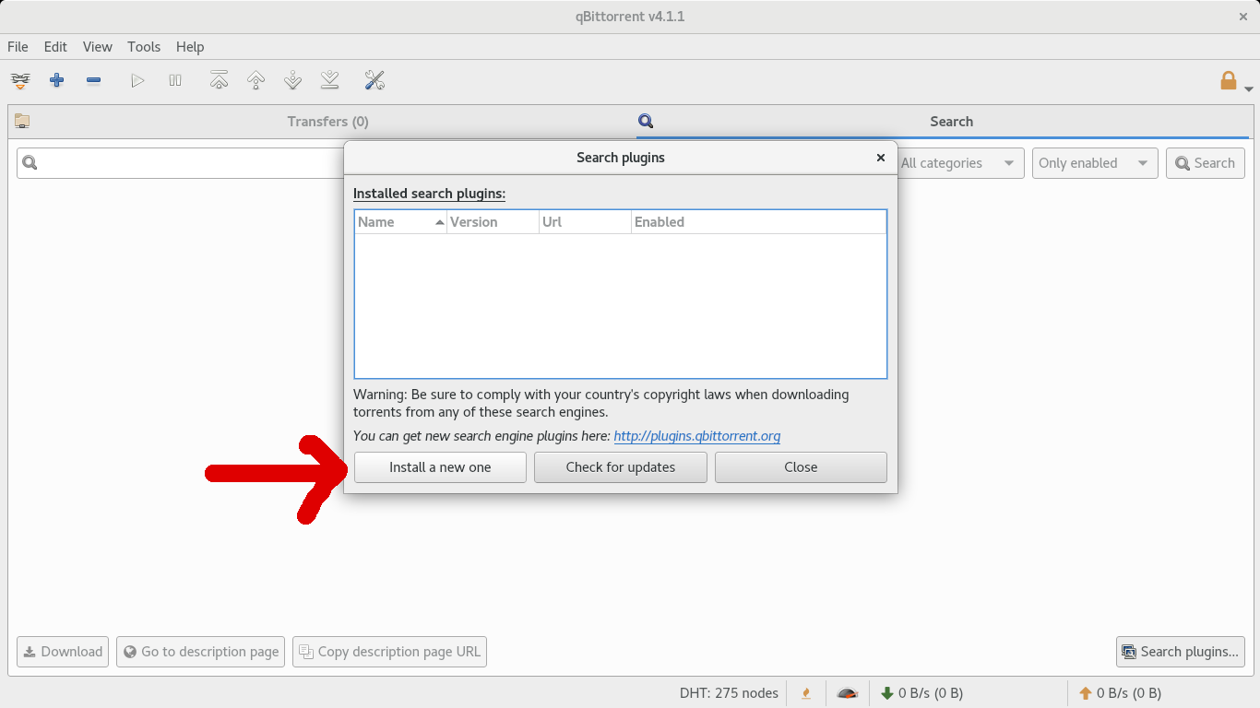Click the pause torrent icon
This screenshot has height=708, width=1260.
pyautogui.click(x=175, y=81)
